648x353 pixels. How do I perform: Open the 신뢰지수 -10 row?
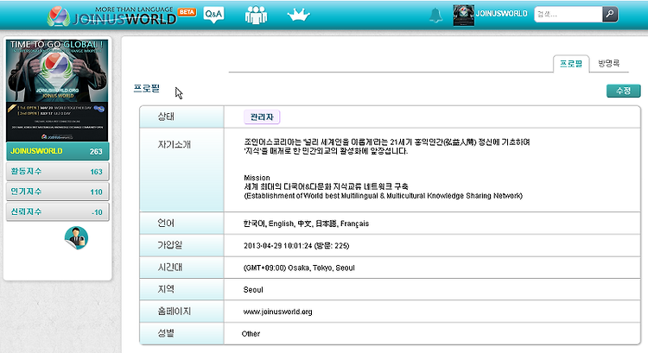click(57, 211)
